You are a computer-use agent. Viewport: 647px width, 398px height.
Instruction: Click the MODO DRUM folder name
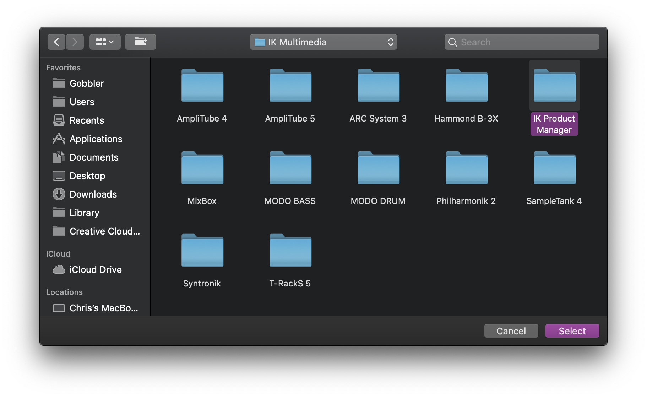tap(378, 201)
